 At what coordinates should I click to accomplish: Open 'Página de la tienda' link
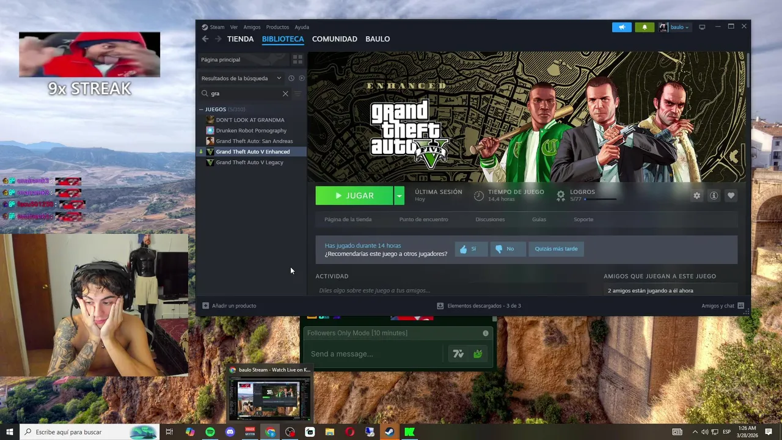(348, 219)
